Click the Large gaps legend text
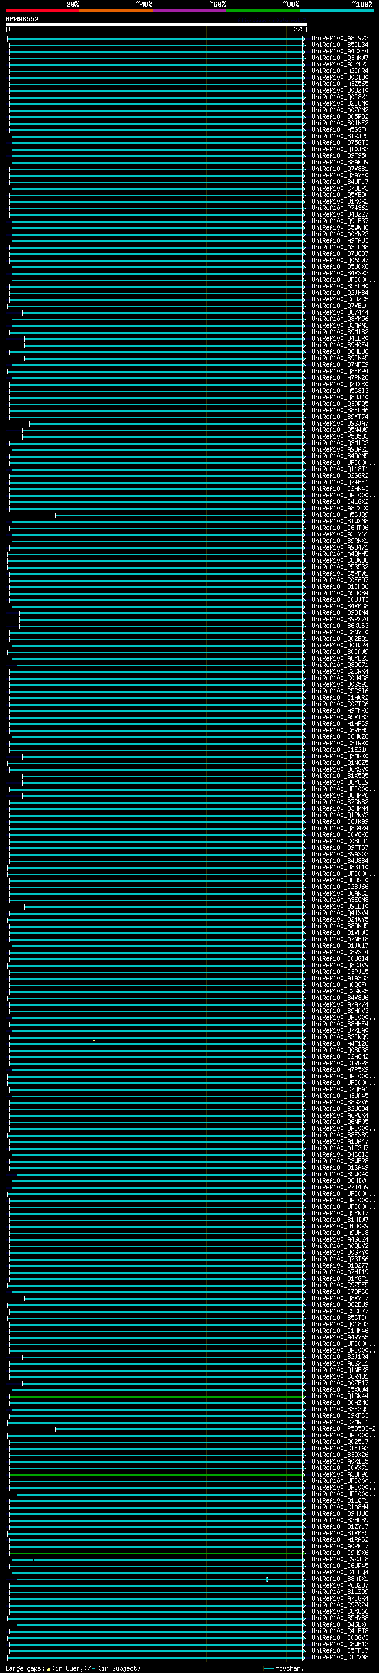This screenshot has height=1673, width=379. coord(25,1668)
